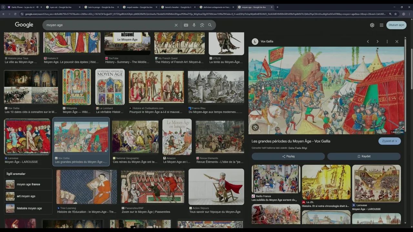Open the Wikipédia 'Moyen Âge' result thumbnail

click(77, 87)
